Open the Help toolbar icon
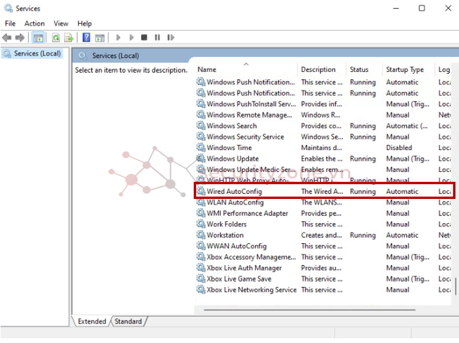Viewport: 459px width, 343px height. coord(86,38)
